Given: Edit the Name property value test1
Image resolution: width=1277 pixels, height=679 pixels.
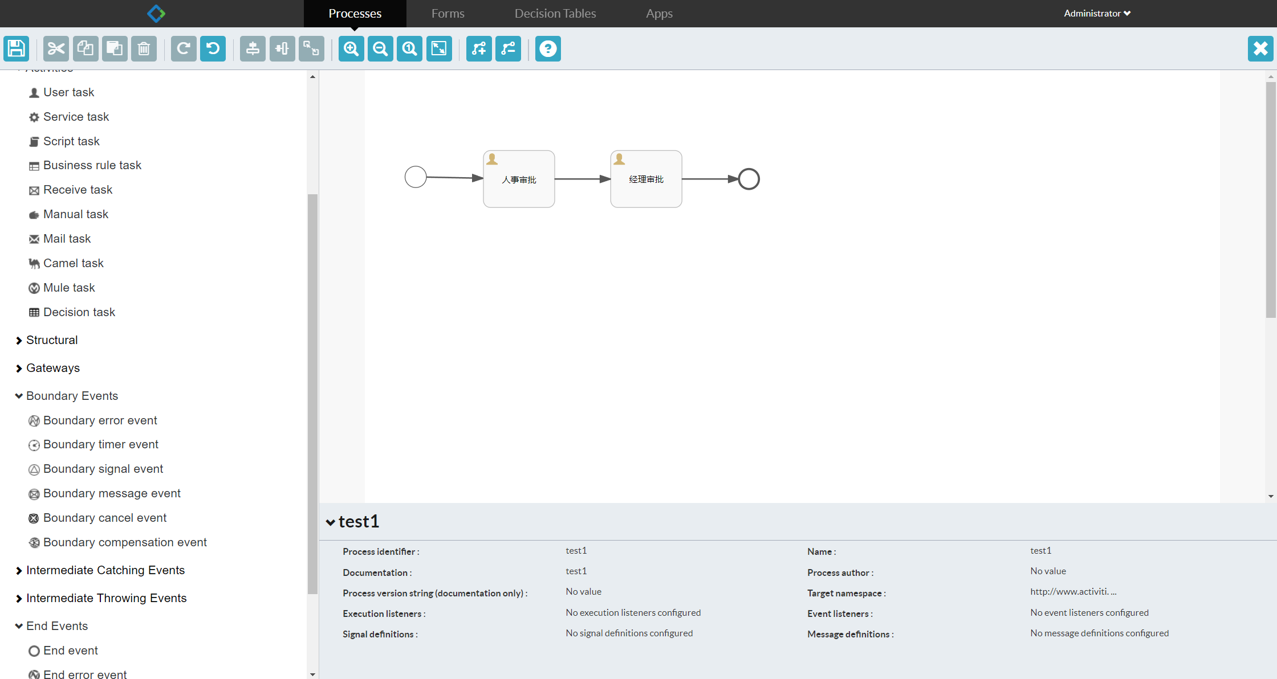Looking at the screenshot, I should click(1040, 551).
